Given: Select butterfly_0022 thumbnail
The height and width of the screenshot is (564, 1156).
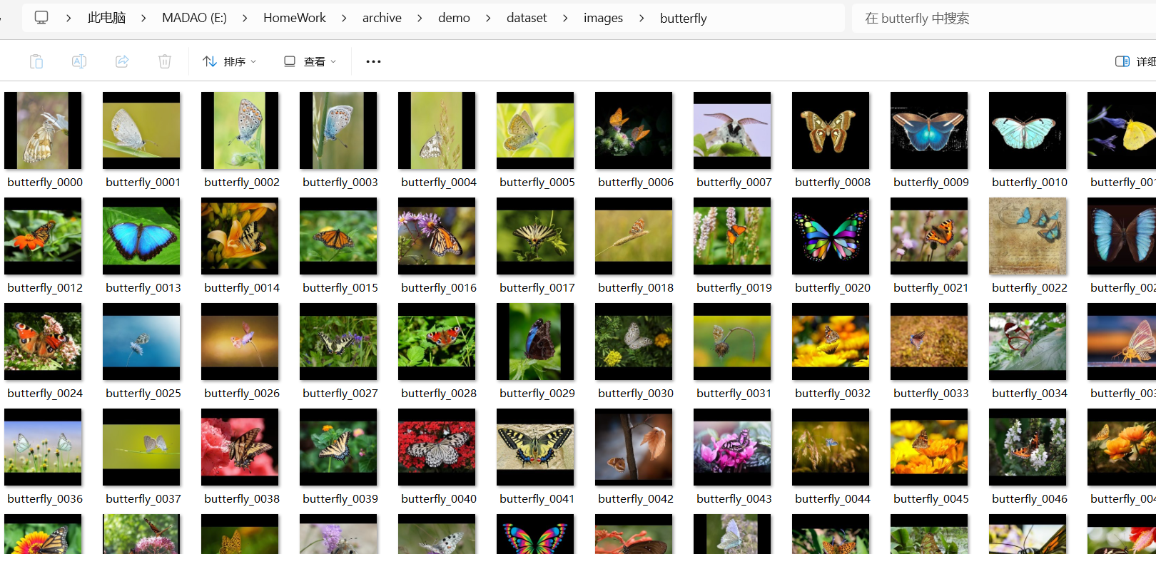Looking at the screenshot, I should (1028, 236).
